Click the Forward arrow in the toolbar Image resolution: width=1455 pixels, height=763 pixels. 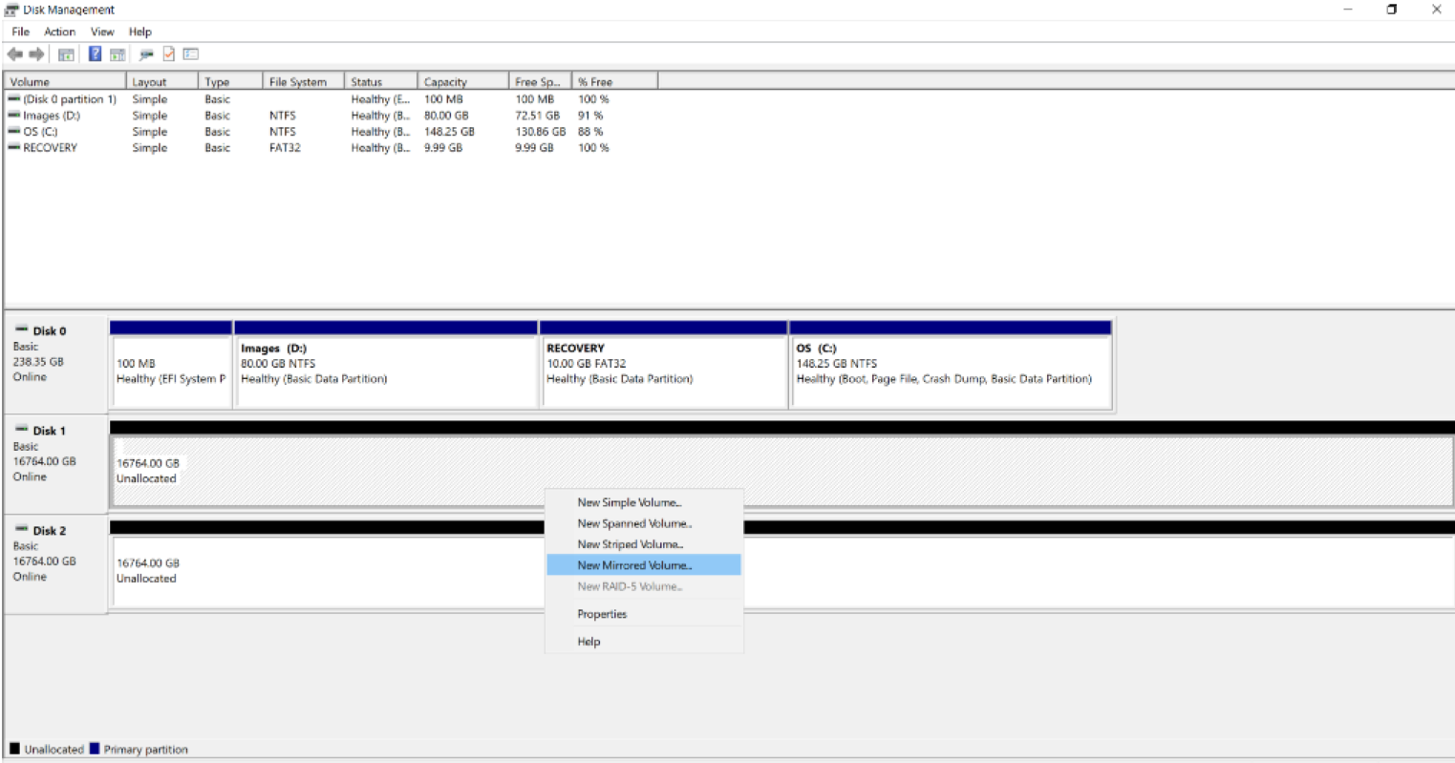point(36,54)
